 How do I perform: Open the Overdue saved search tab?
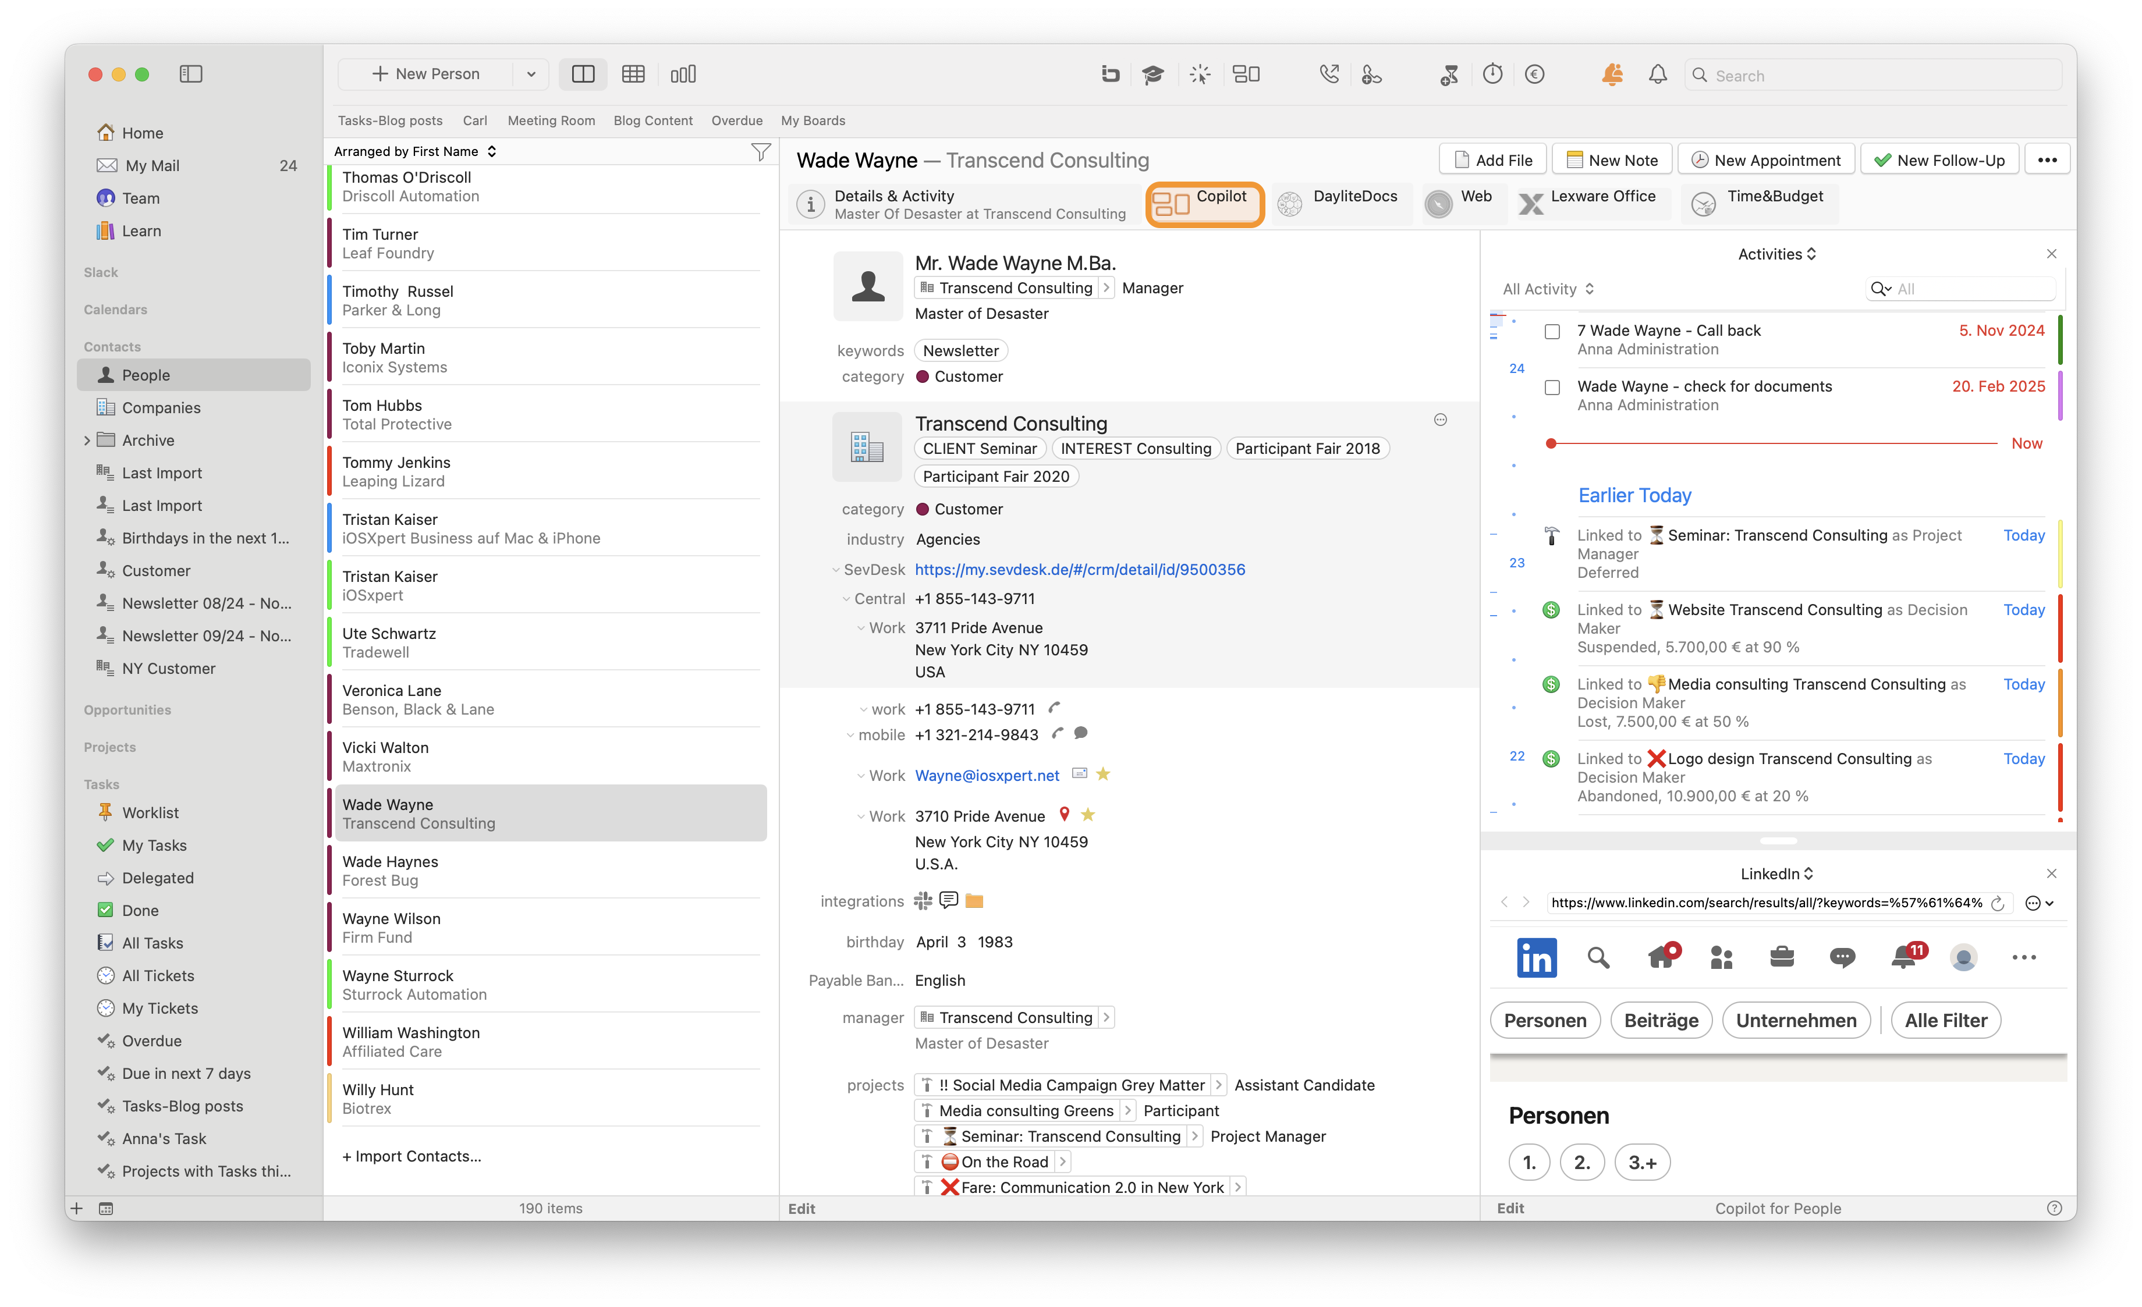(736, 121)
